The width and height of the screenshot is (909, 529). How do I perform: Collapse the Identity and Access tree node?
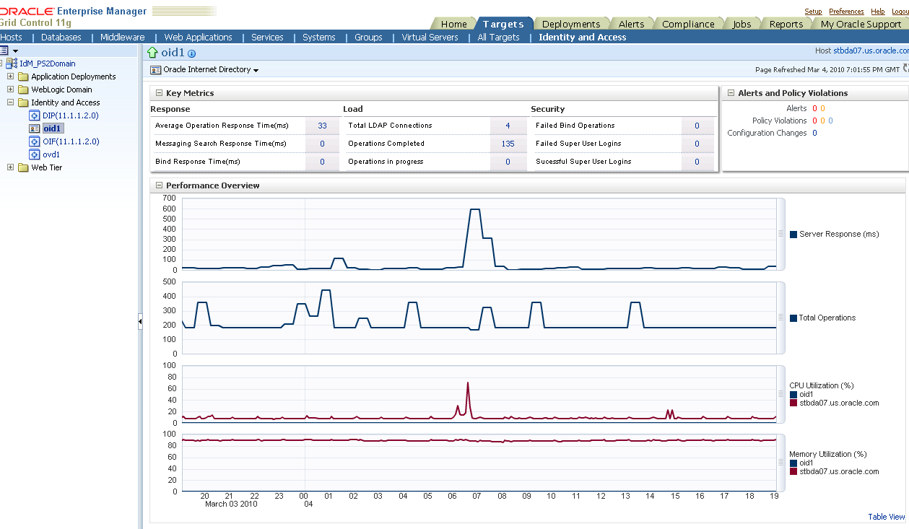[x=11, y=102]
